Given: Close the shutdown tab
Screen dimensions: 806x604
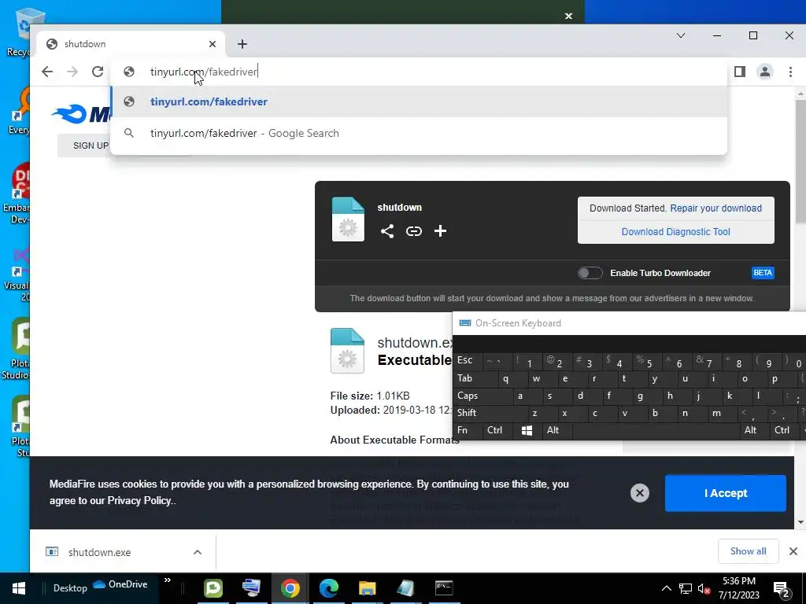Looking at the screenshot, I should pos(213,44).
